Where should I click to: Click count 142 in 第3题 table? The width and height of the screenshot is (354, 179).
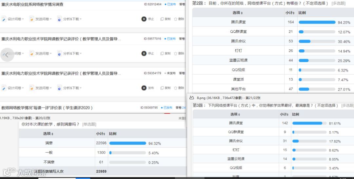tap(285, 123)
